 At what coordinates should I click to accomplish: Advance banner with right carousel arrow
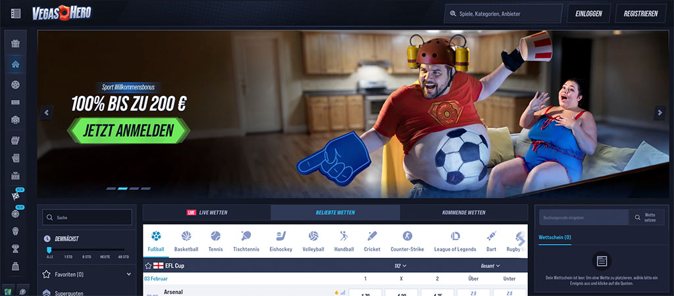[x=660, y=112]
